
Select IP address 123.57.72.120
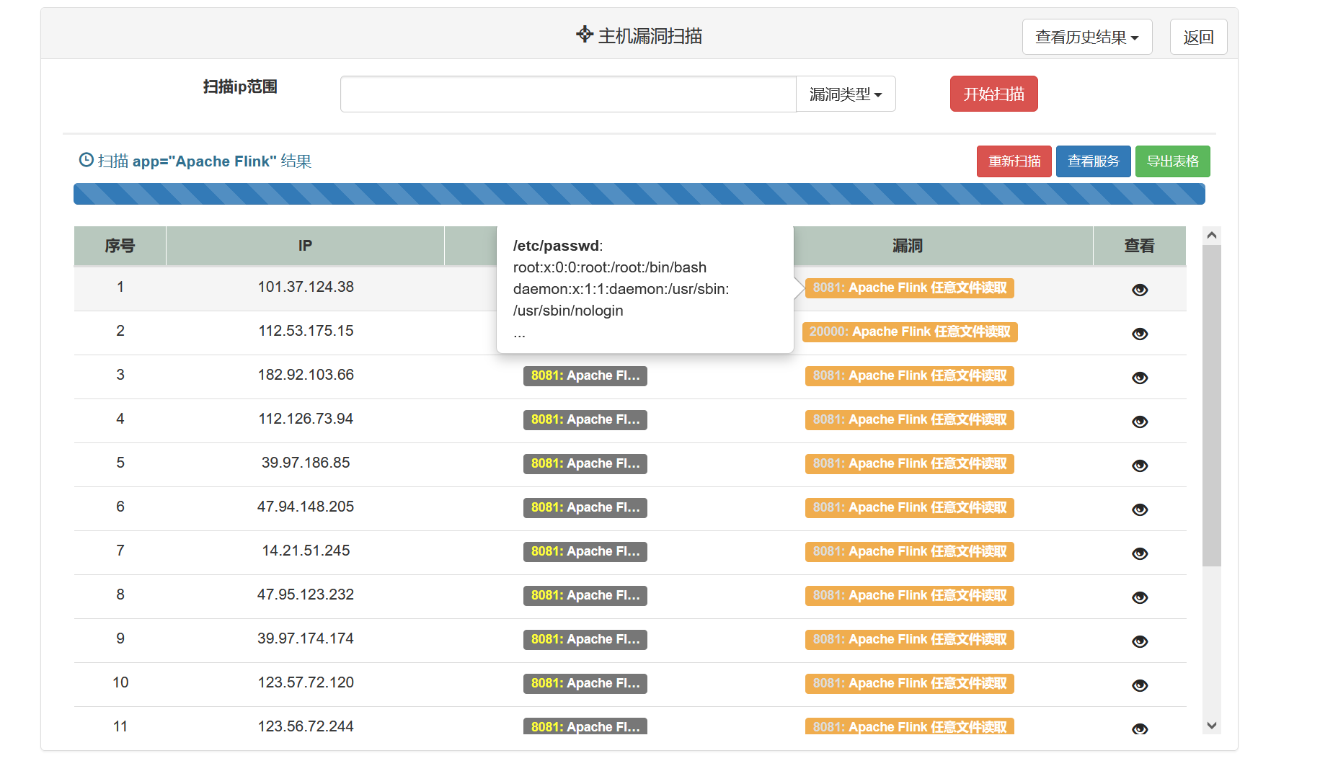(x=306, y=682)
